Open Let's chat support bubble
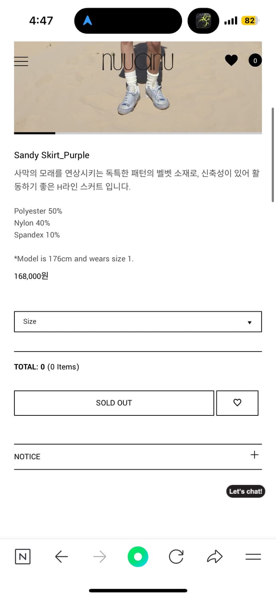Viewport: 276px width, 598px height. pyautogui.click(x=246, y=491)
